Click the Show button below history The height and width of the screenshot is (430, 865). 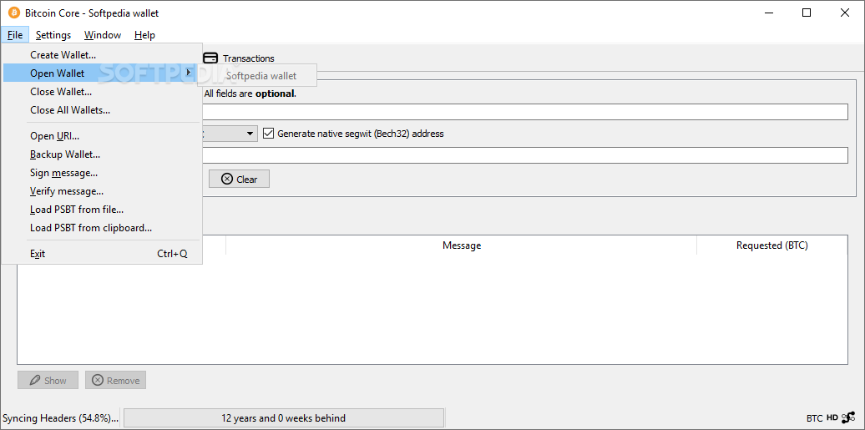[x=48, y=381]
